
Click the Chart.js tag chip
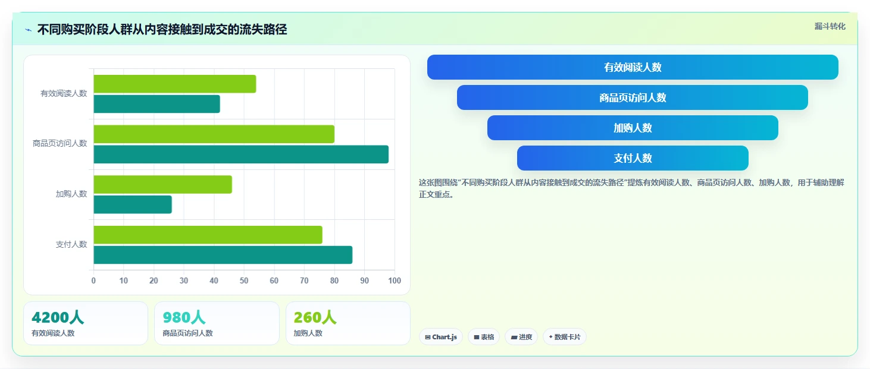click(x=441, y=337)
